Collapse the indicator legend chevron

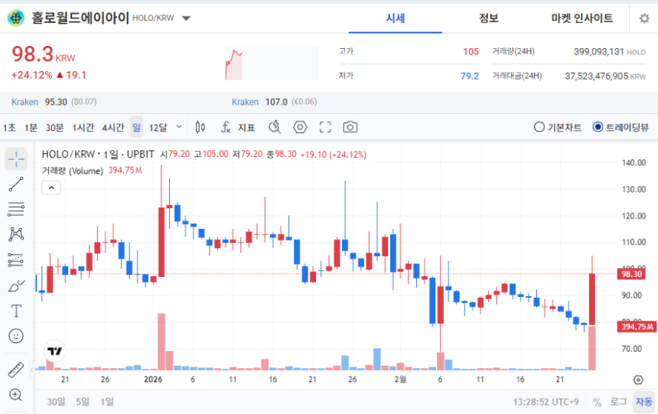pos(51,187)
